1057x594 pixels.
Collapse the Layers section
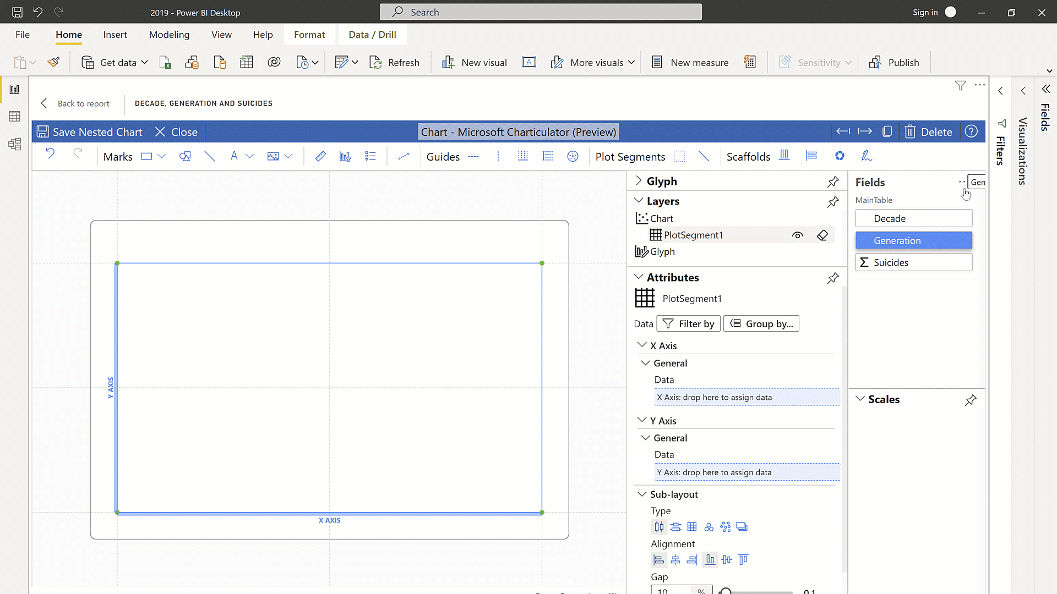point(639,200)
